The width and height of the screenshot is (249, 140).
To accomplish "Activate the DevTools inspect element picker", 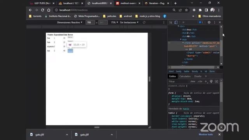I will pyautogui.click(x=171, y=23).
